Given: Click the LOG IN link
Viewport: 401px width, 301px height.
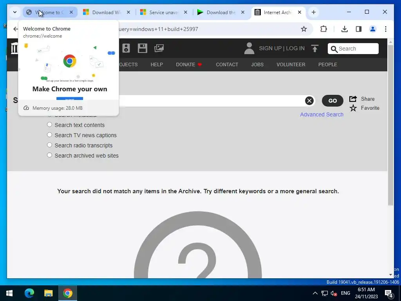Looking at the screenshot, I should [295, 48].
